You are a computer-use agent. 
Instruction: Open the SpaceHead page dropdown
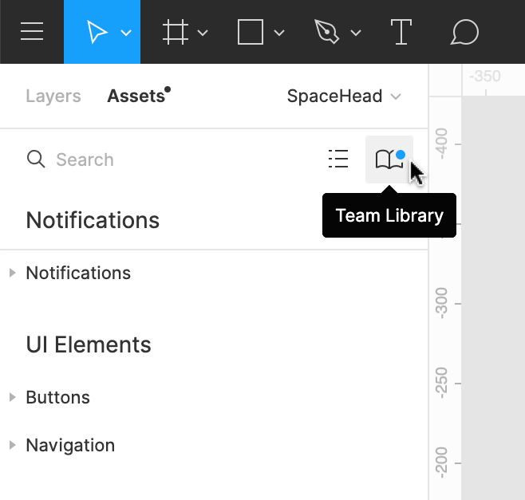pyautogui.click(x=344, y=96)
